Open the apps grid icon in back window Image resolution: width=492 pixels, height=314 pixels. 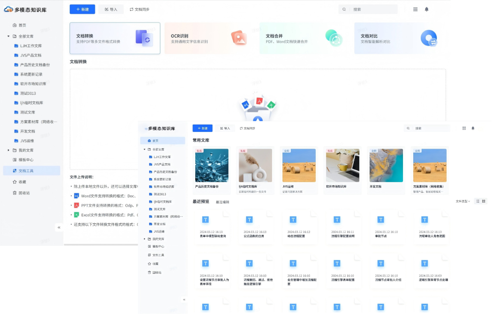pyautogui.click(x=415, y=9)
